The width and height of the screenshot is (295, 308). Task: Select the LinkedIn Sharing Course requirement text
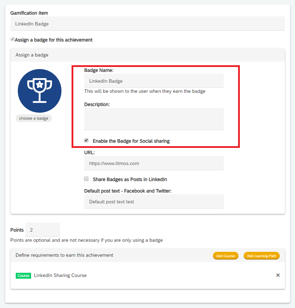tap(60, 275)
